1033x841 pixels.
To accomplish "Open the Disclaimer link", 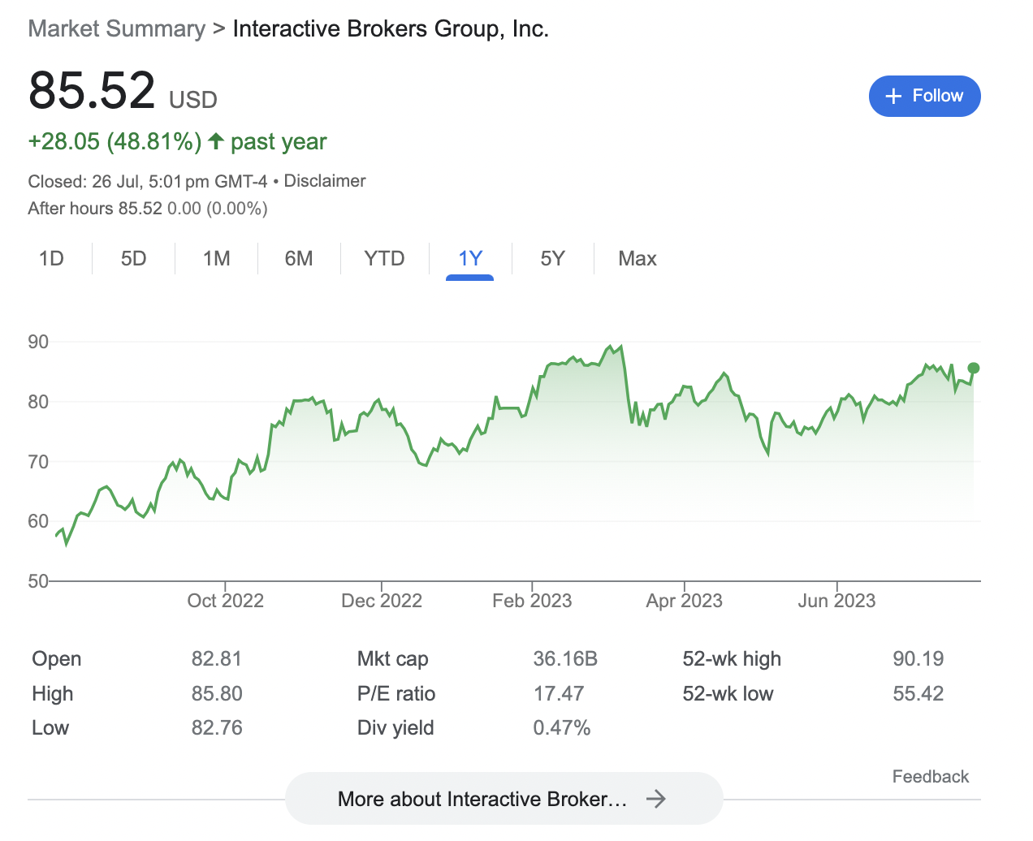I will [325, 181].
